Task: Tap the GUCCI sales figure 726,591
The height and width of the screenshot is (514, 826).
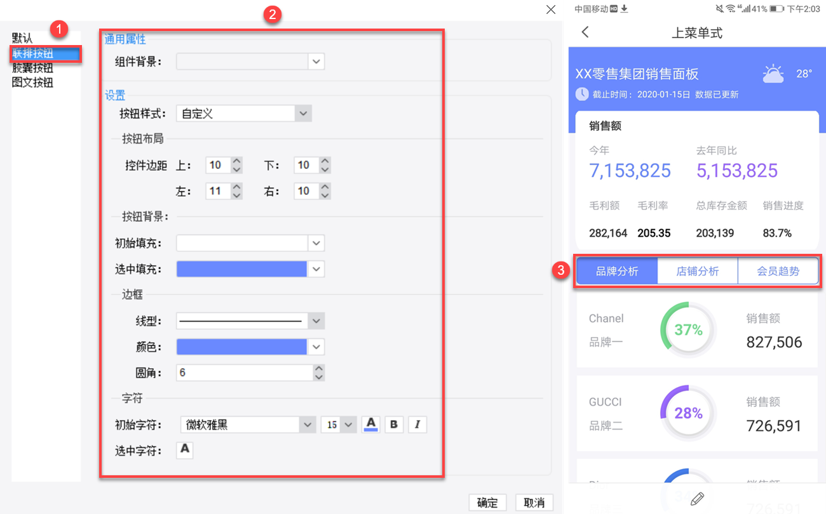Action: (774, 426)
